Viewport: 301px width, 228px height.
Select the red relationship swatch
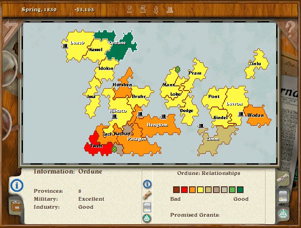[x=184, y=190]
